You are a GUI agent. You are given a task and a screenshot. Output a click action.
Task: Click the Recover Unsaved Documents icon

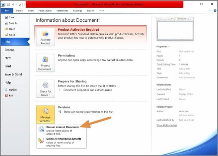pyautogui.click(x=41, y=129)
